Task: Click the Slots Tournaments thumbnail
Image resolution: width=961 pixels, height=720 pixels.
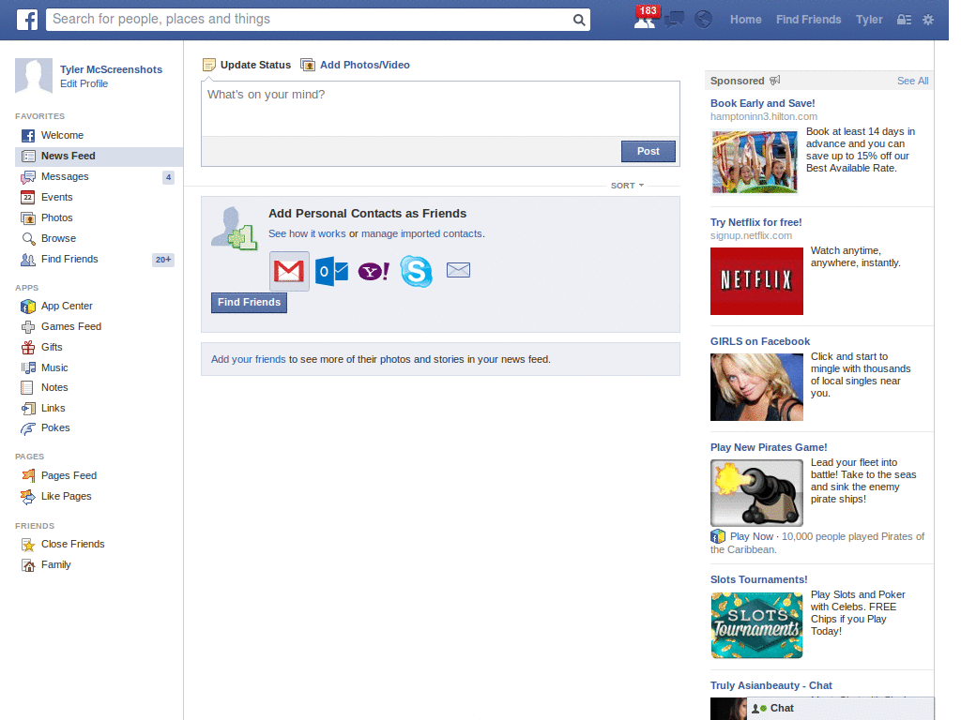Action: 756,625
